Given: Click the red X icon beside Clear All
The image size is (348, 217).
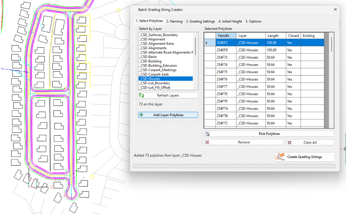Looking at the screenshot, I should [x=289, y=142].
